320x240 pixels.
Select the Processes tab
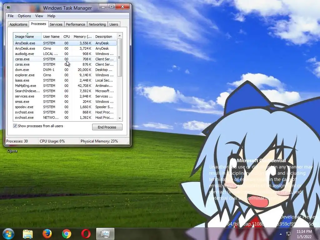(x=38, y=24)
